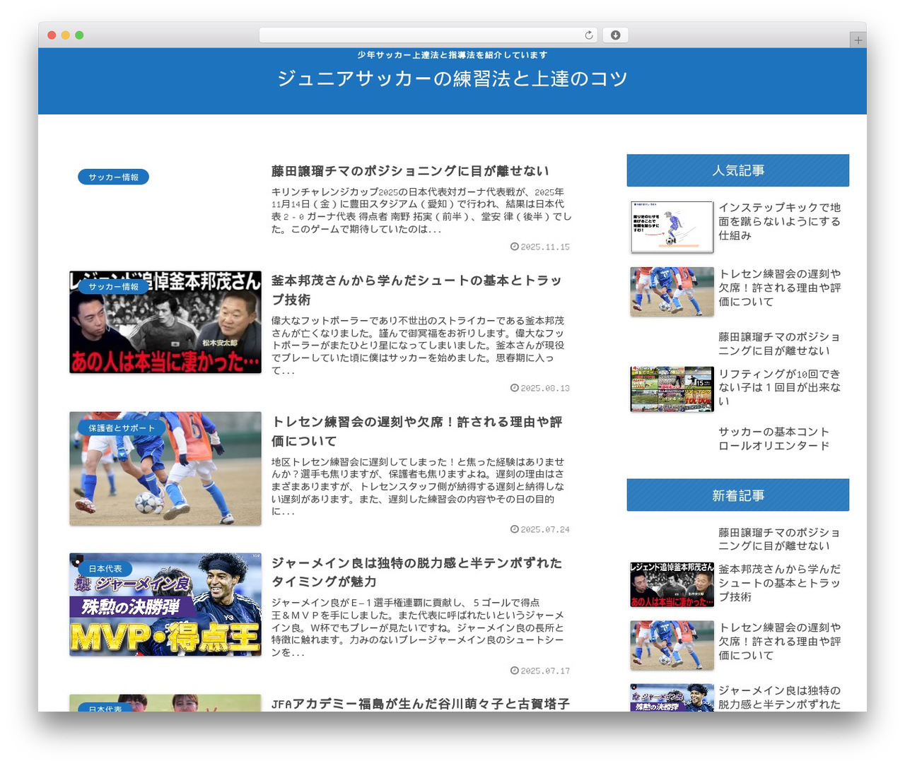Open トレセン練習会の遅刻や欠席 link in 新着記事

pyautogui.click(x=780, y=642)
